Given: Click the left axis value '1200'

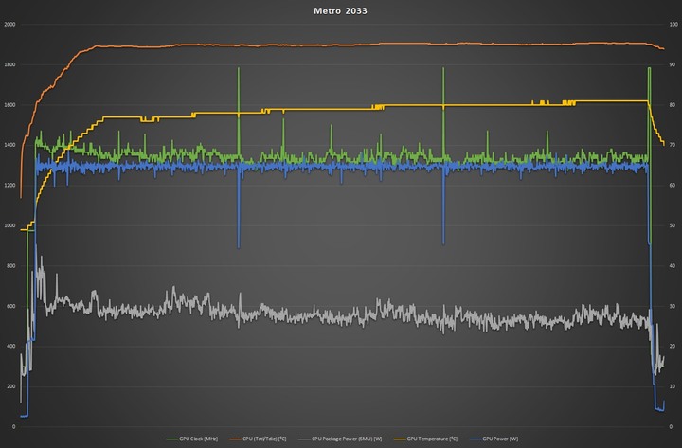Looking at the screenshot, I should pyautogui.click(x=9, y=186).
